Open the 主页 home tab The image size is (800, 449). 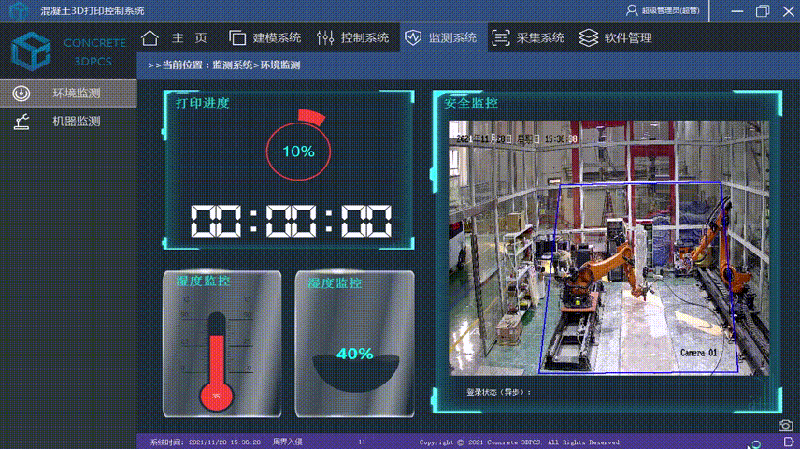[175, 38]
